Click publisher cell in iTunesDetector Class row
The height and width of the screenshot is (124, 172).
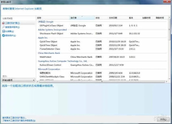(75, 49)
